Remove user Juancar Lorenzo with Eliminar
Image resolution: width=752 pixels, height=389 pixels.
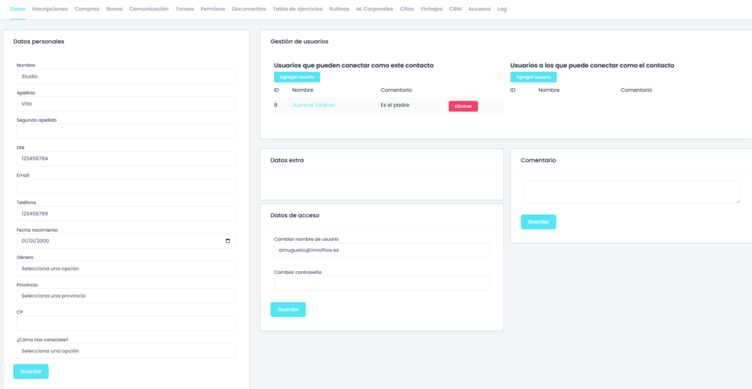click(x=463, y=106)
